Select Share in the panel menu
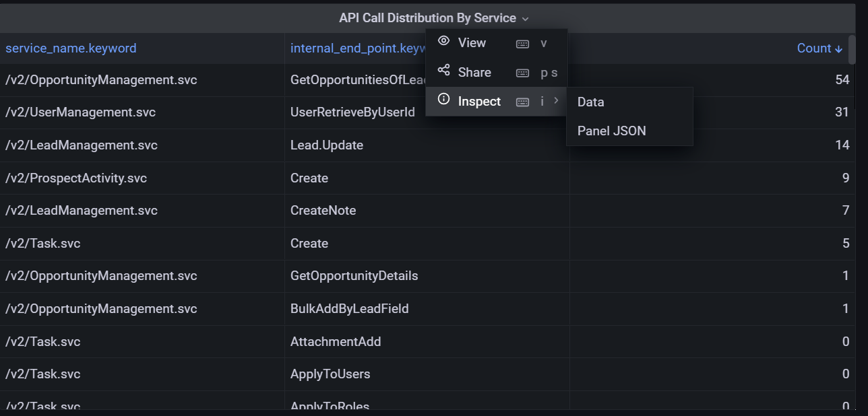 [474, 73]
